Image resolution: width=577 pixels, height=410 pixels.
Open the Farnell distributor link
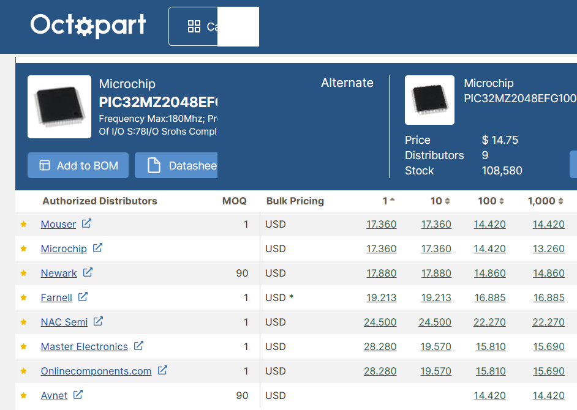[x=56, y=298]
